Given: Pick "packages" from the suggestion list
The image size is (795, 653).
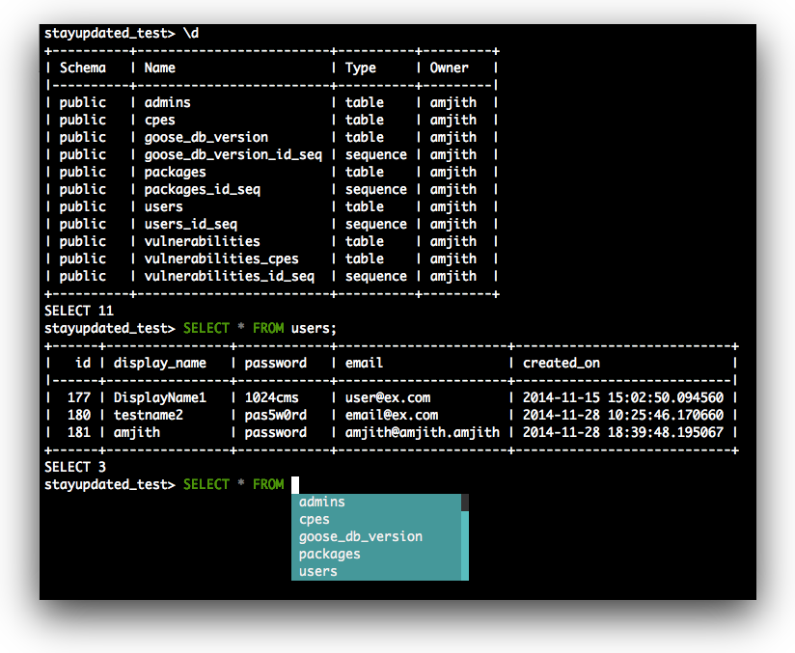Looking at the screenshot, I should (x=329, y=554).
